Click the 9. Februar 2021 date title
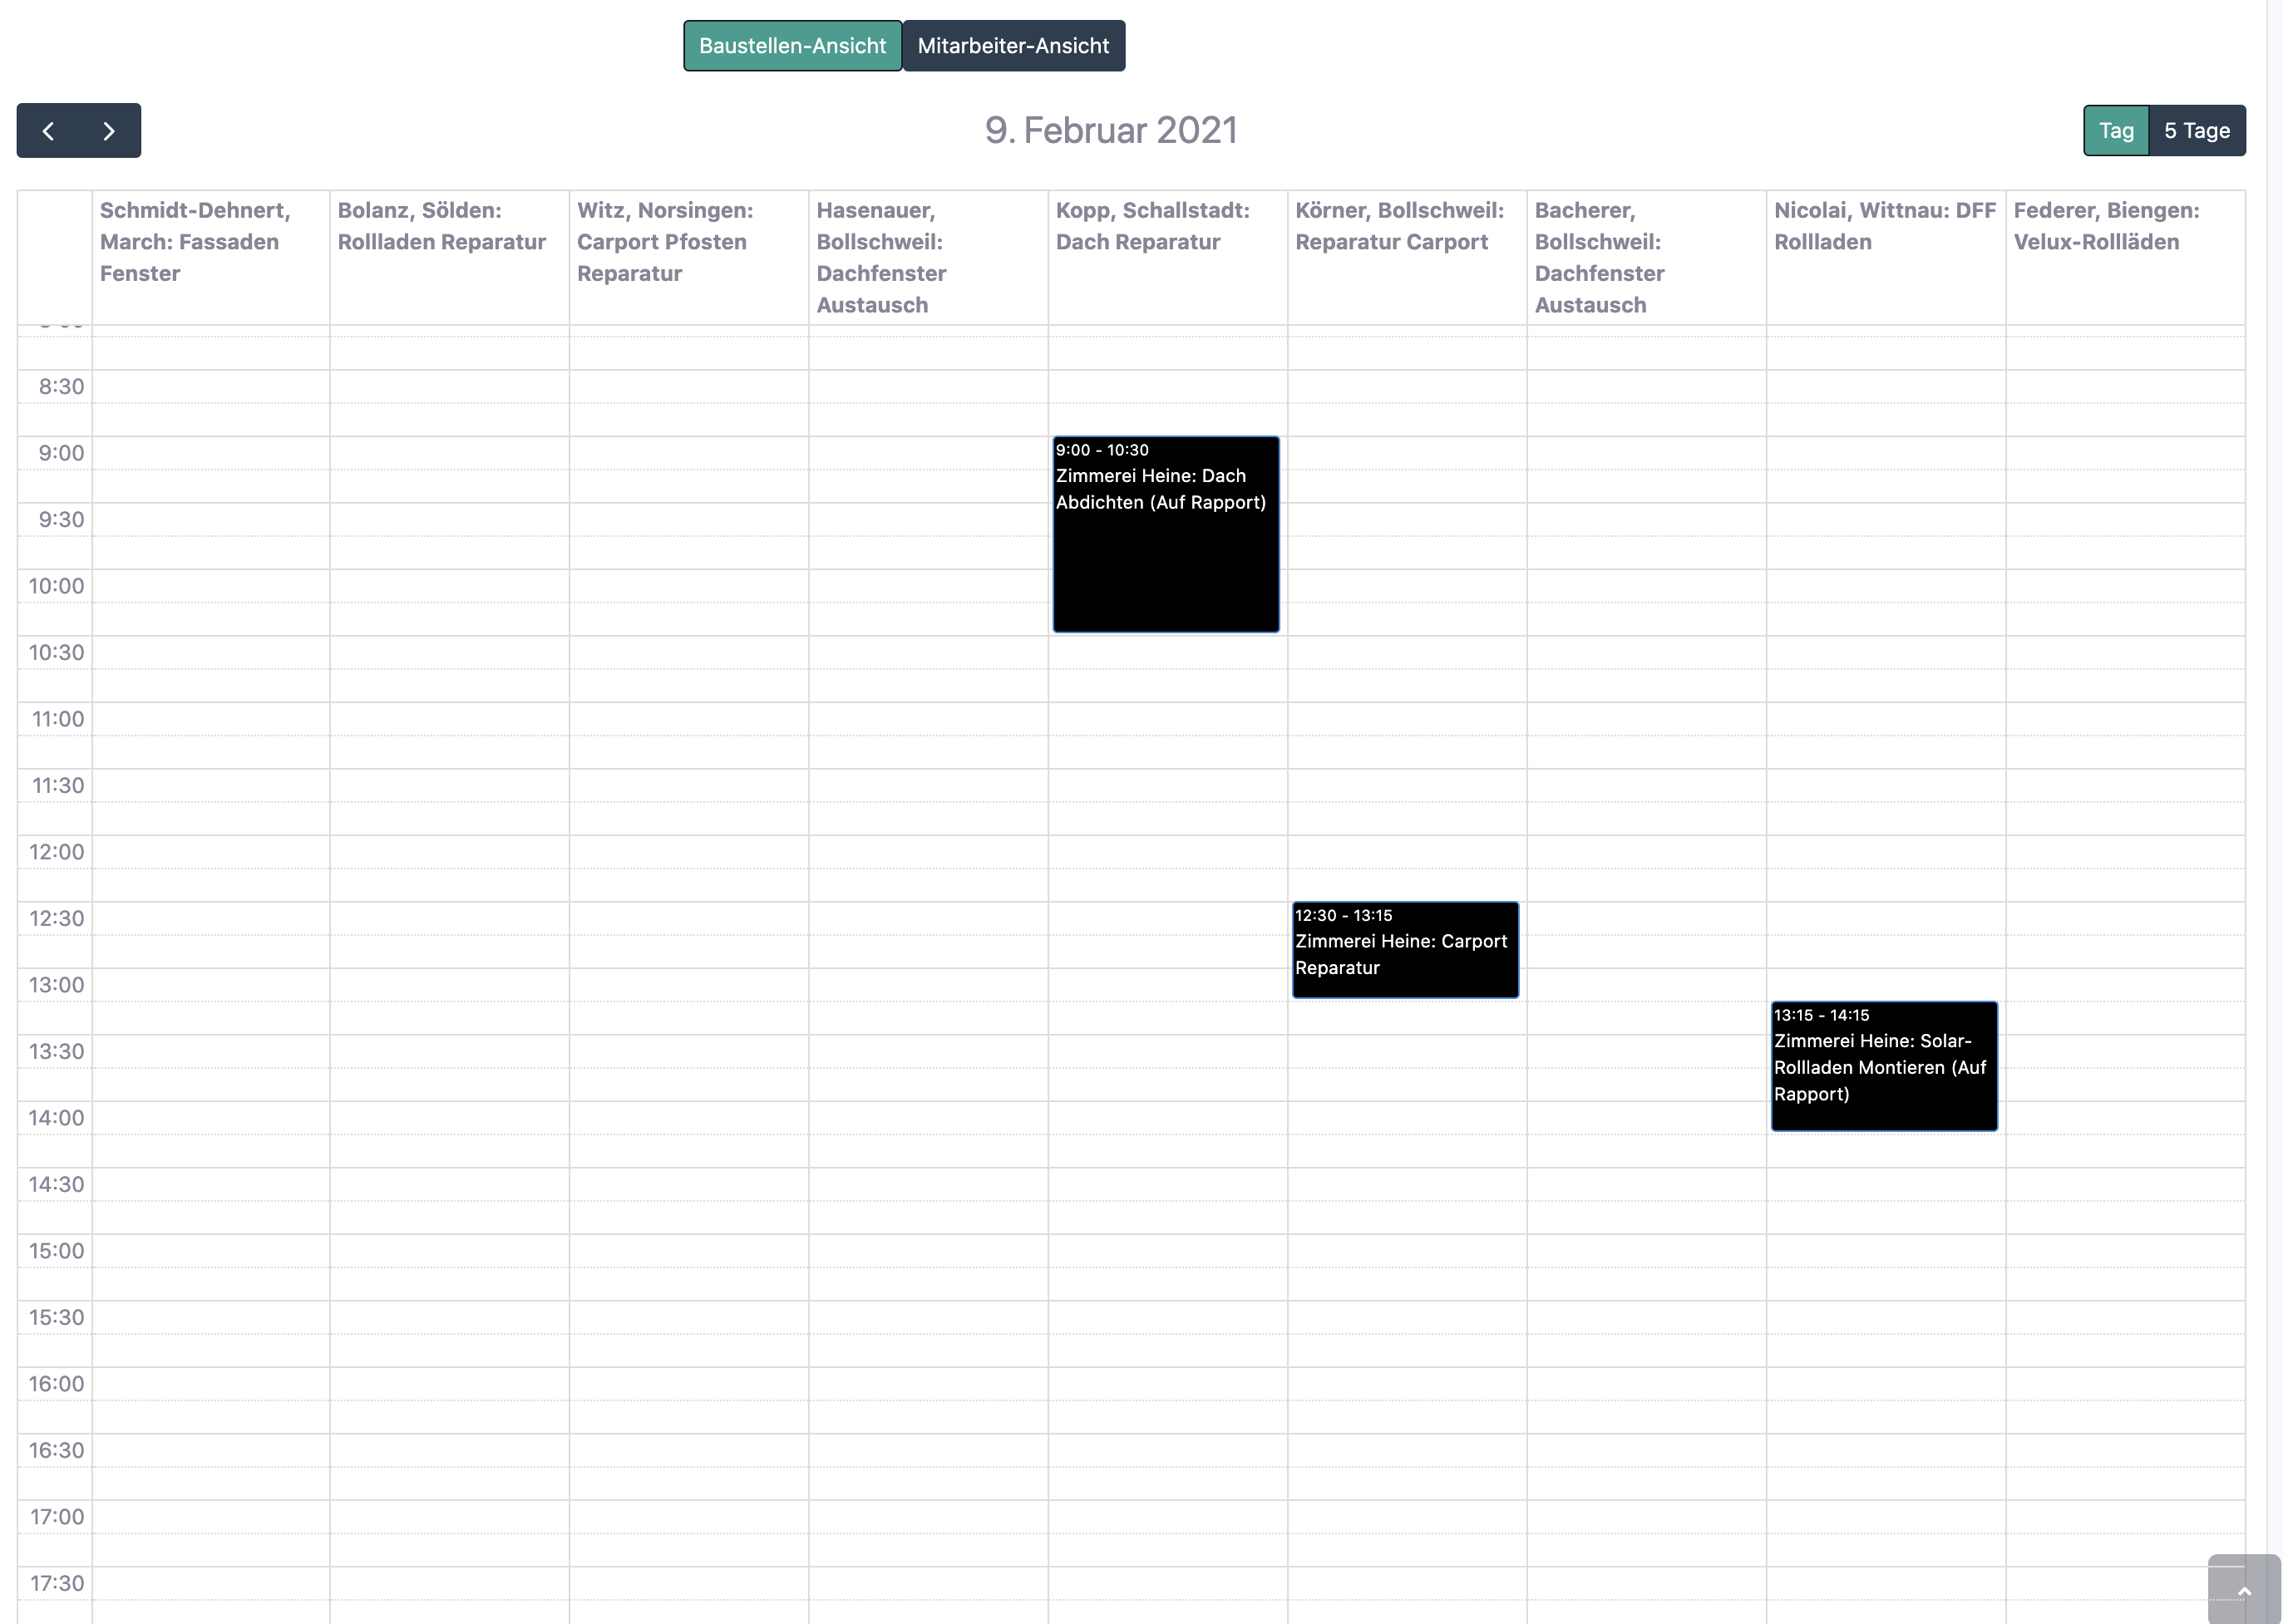Image resolution: width=2283 pixels, height=1624 pixels. click(x=1111, y=131)
